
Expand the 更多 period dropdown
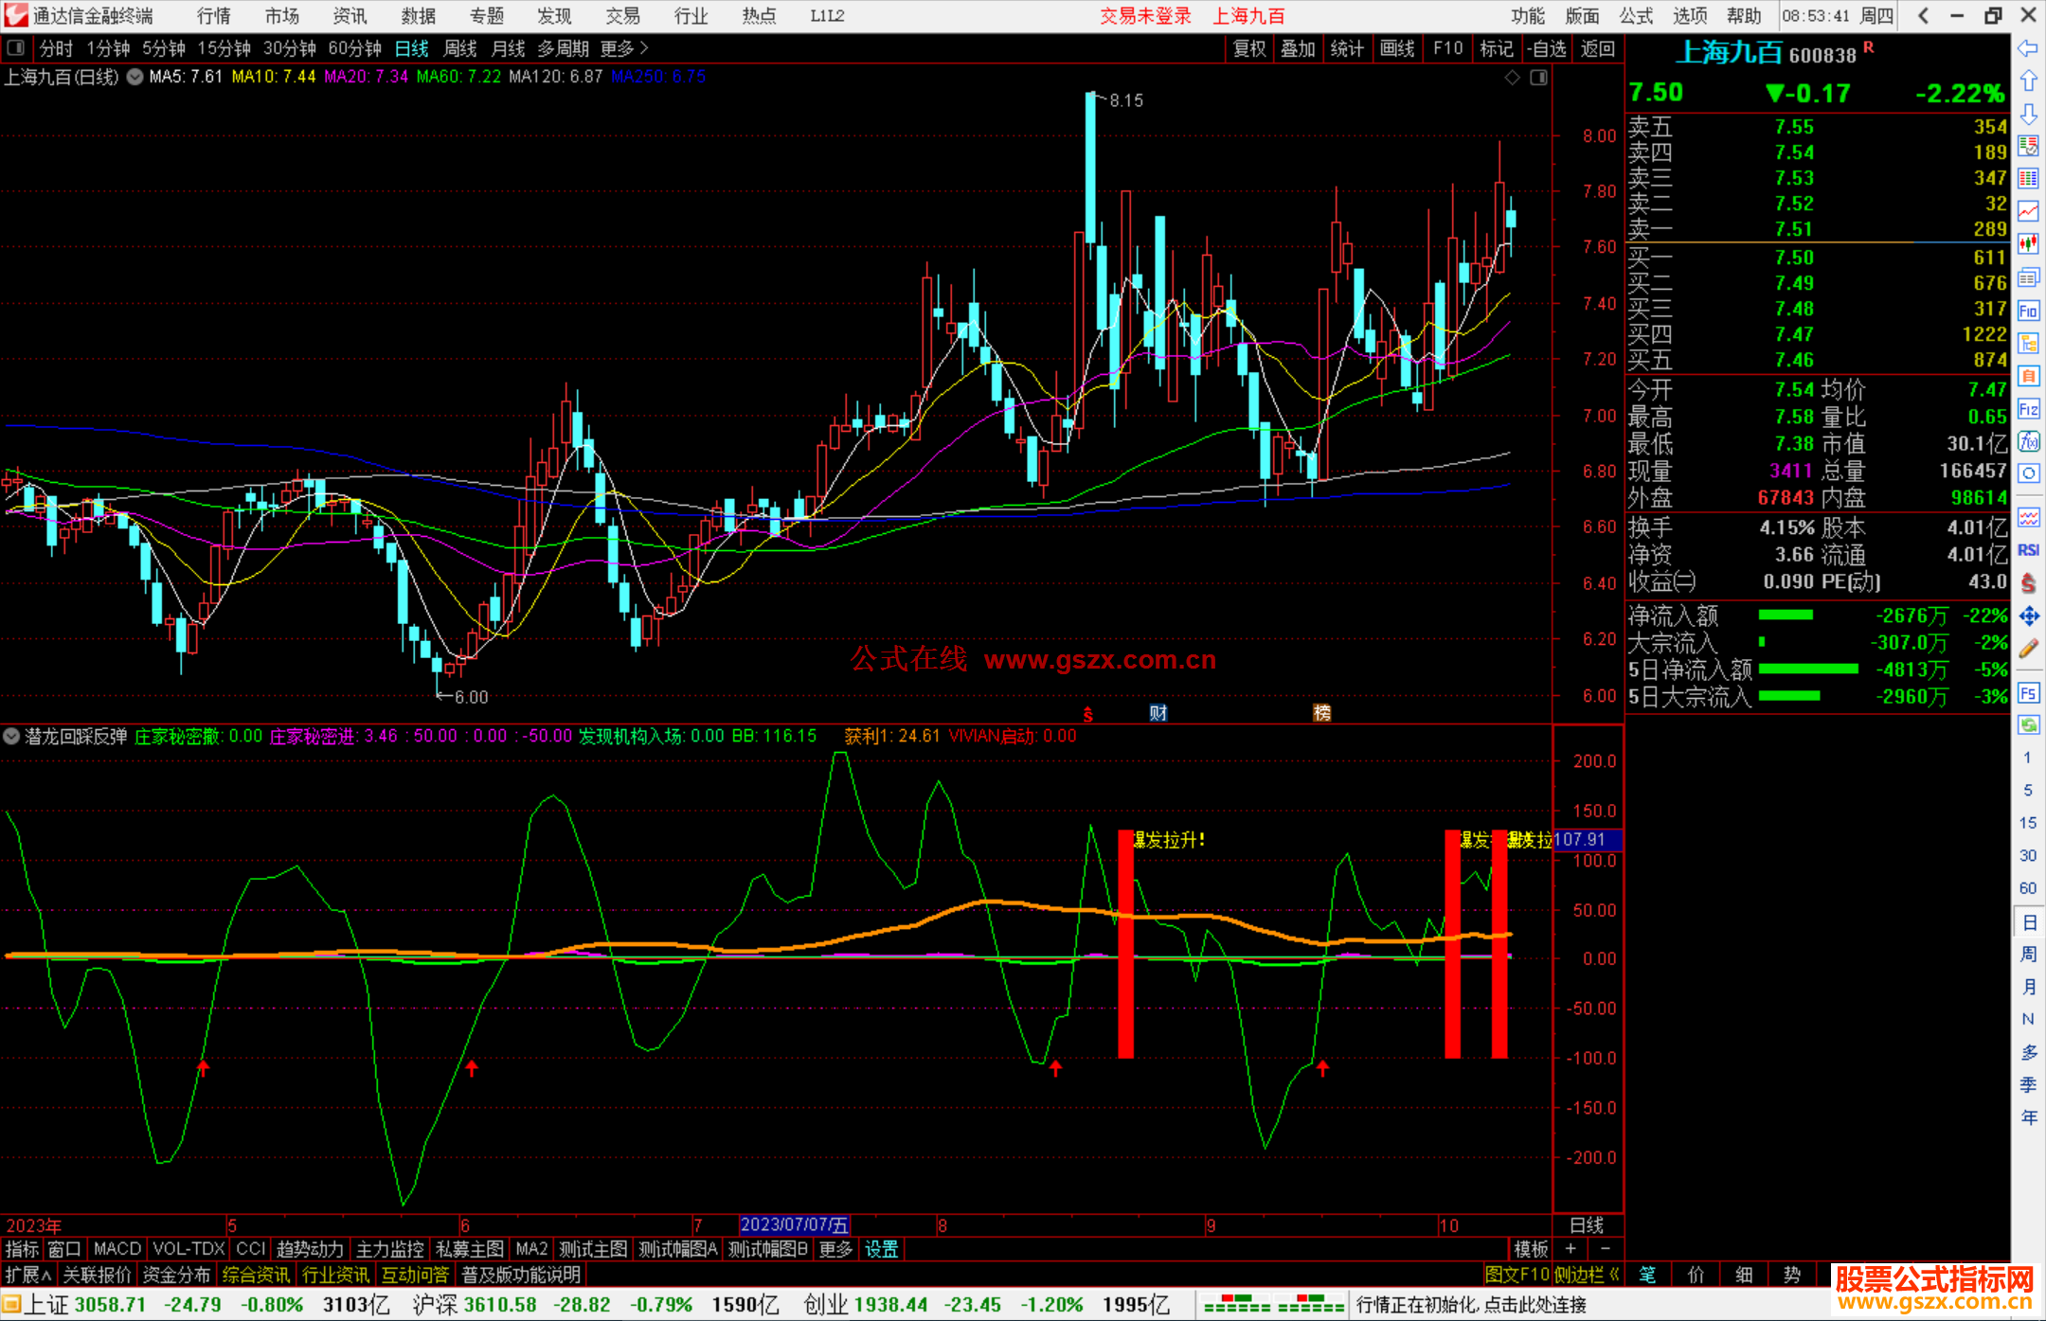coord(624,48)
